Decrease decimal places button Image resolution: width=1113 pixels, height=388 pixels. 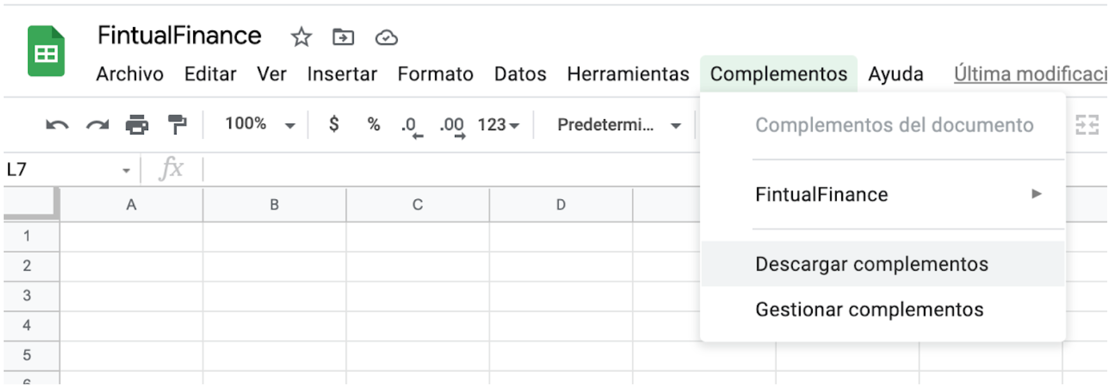pyautogui.click(x=411, y=126)
